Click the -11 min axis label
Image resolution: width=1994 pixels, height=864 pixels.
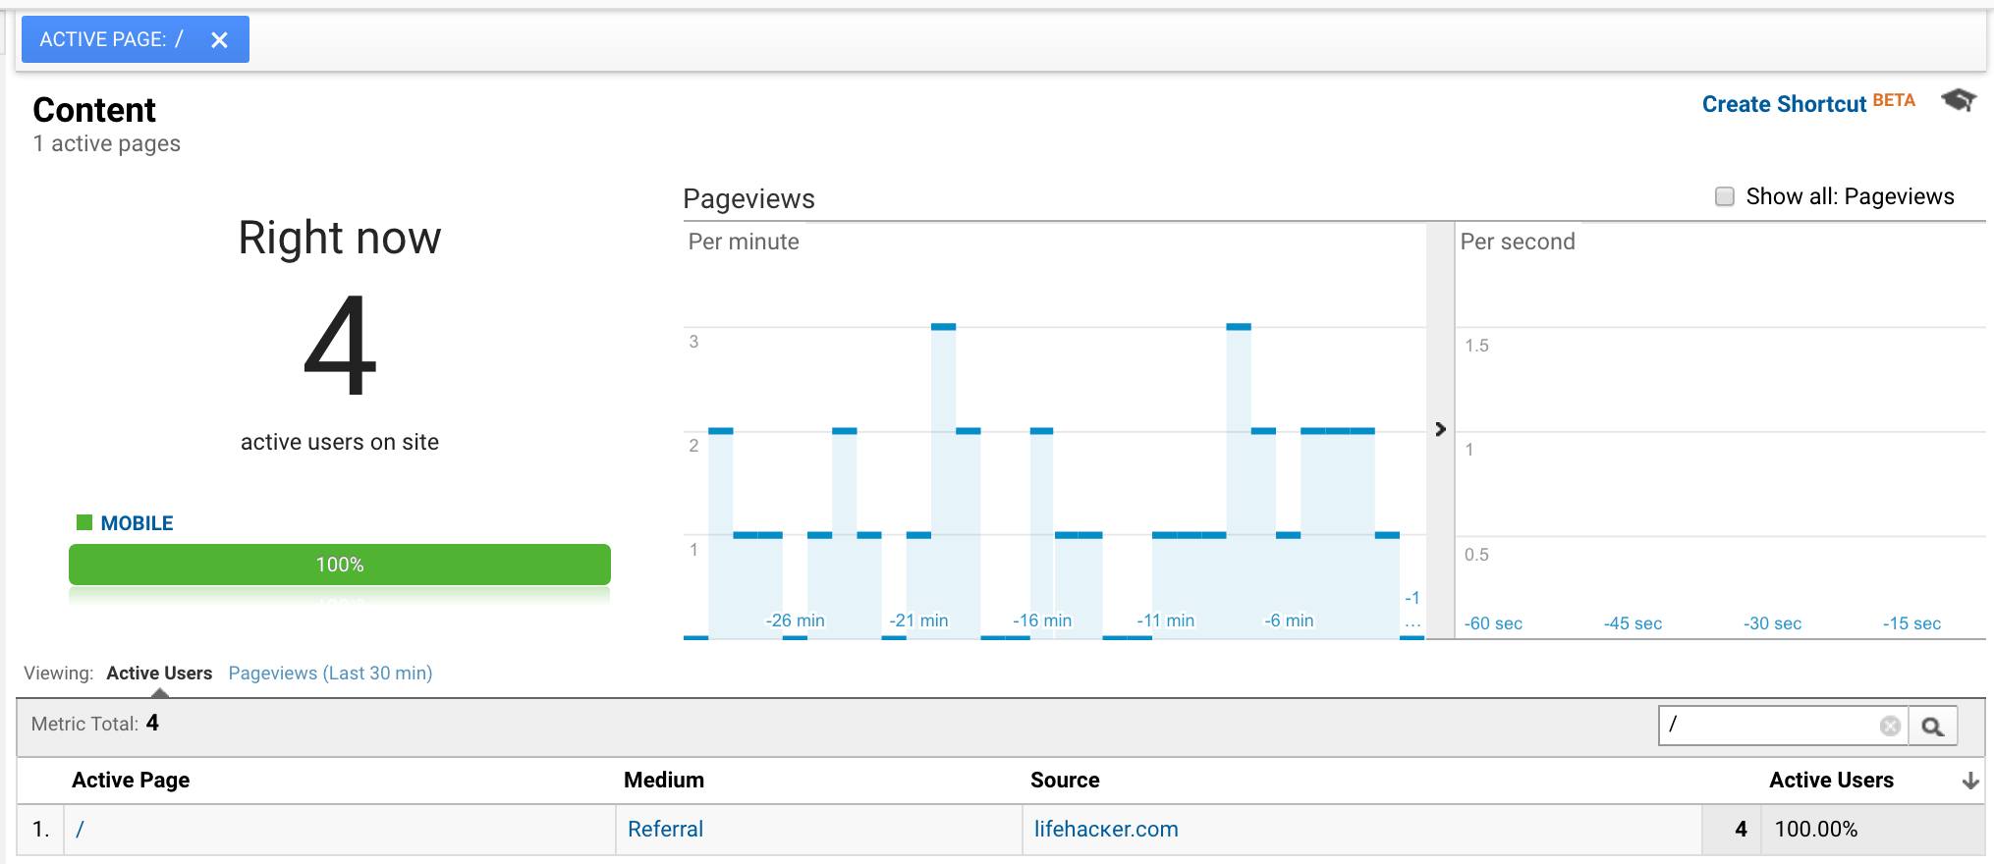pos(1166,621)
